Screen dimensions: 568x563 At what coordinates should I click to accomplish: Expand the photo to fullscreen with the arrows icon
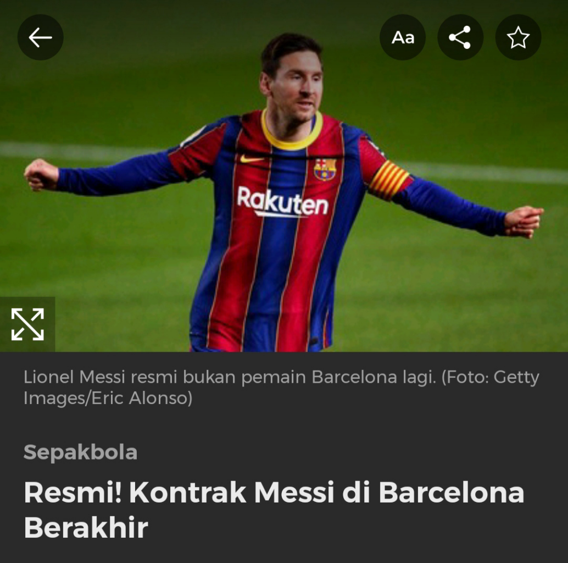[27, 324]
